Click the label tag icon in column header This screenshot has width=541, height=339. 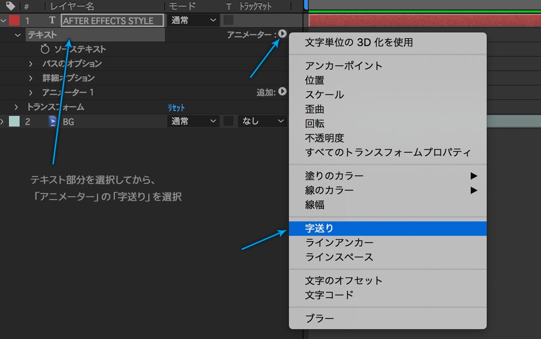(11, 6)
